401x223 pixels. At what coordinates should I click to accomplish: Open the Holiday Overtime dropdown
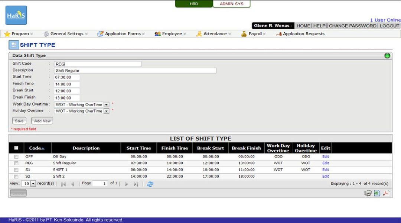coord(106,111)
